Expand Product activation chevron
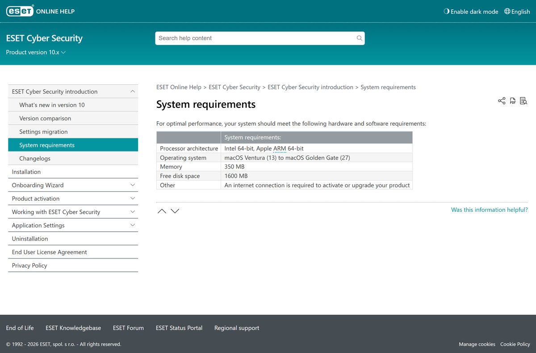The width and height of the screenshot is (536, 353). [x=132, y=198]
